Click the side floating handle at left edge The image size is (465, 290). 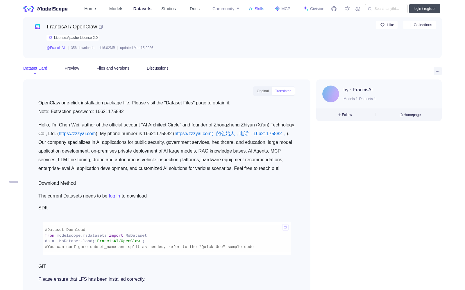14,182
